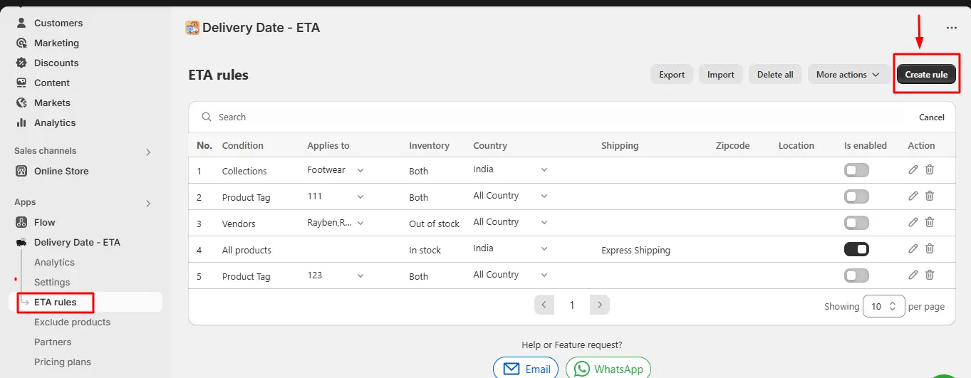Open Partners in sidebar
971x378 pixels.
(x=53, y=342)
